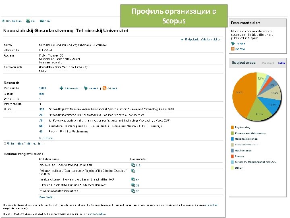Click the Documents alert panel header

258,23
